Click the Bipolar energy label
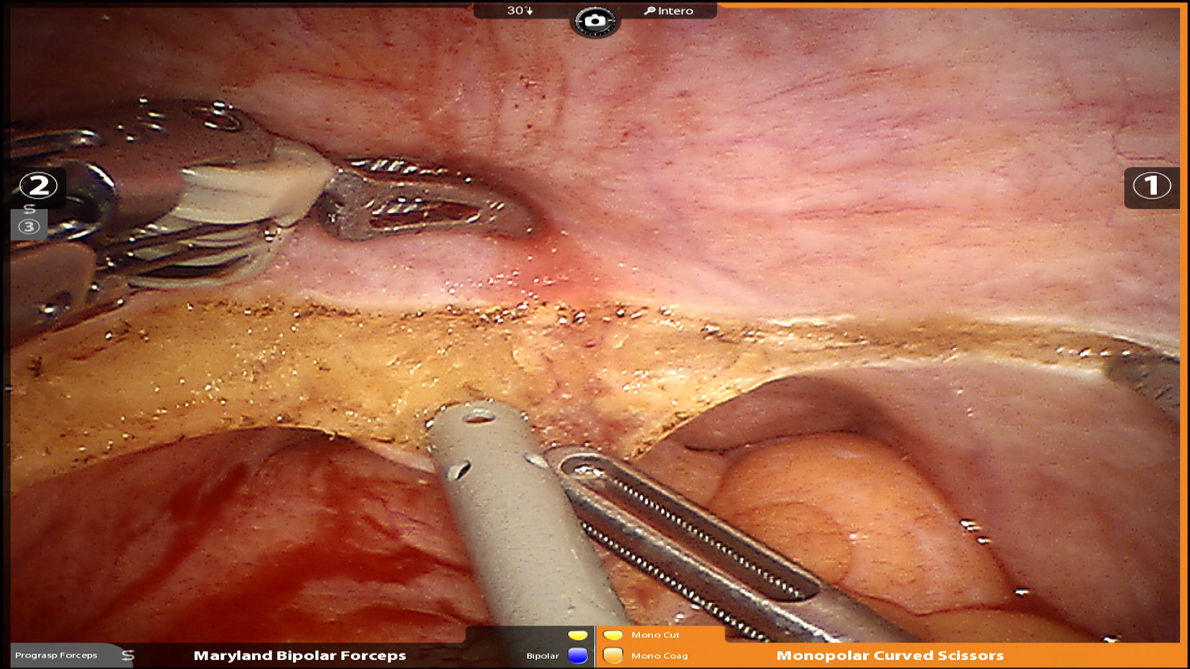 tap(542, 655)
